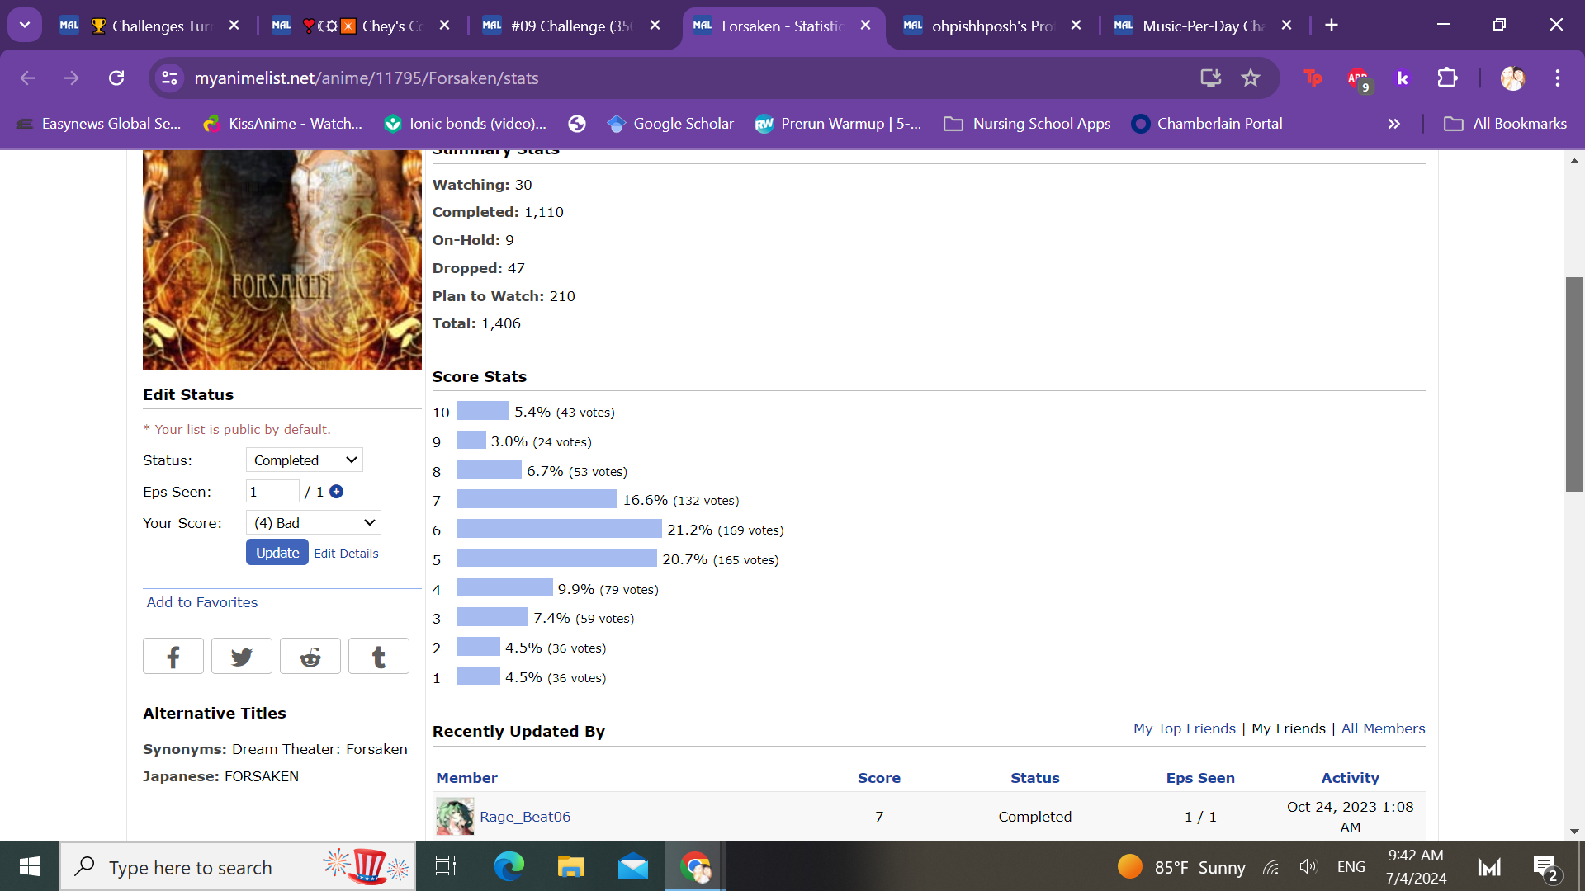
Task: Open Prerun Warmup bookmark
Action: coord(838,124)
